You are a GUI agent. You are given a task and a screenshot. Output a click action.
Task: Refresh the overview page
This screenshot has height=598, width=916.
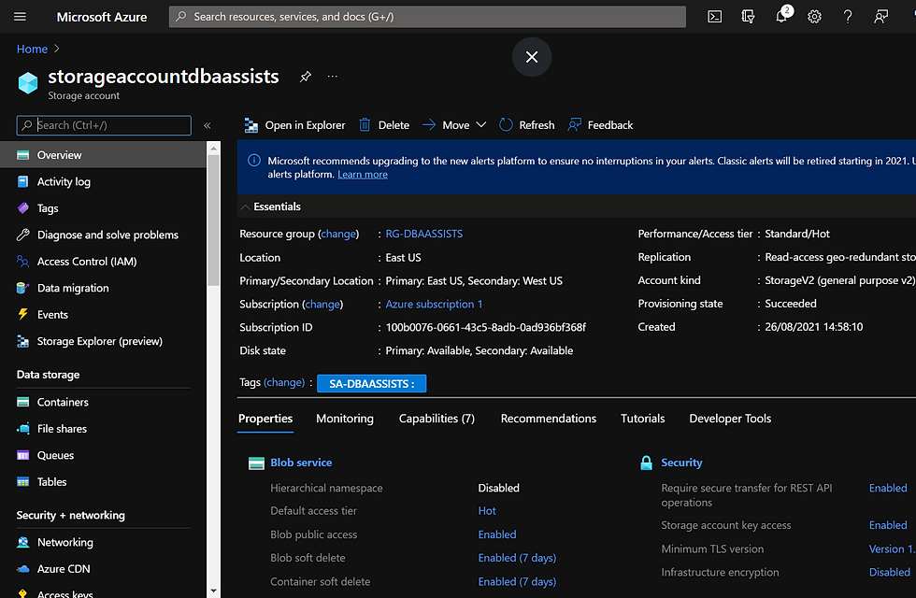coord(526,125)
